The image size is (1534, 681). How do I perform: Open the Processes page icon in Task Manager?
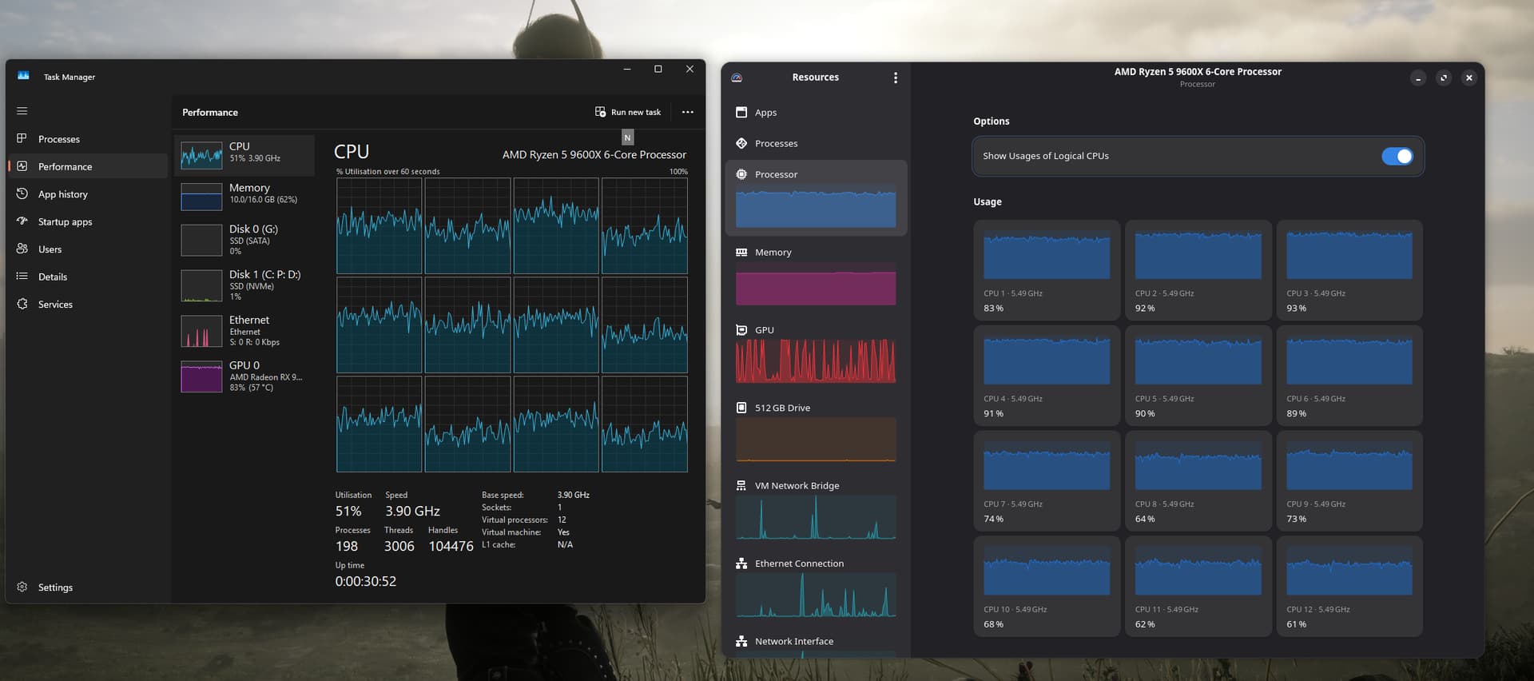point(22,138)
